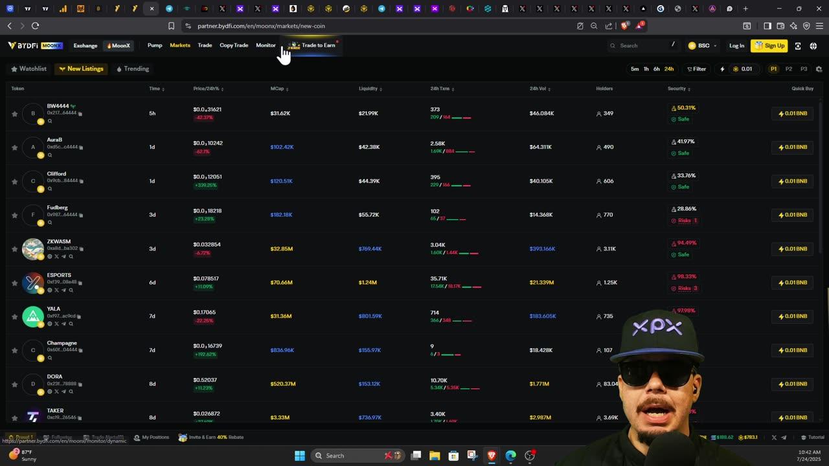The width and height of the screenshot is (829, 466).
Task: Open ZKWASM's X (Twitter) link icon
Action: [56, 256]
